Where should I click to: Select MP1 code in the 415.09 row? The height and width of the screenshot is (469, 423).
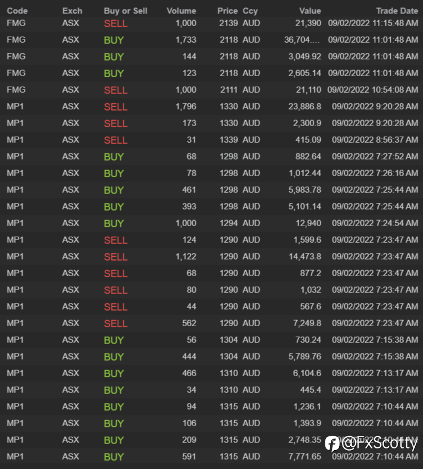coord(15,140)
